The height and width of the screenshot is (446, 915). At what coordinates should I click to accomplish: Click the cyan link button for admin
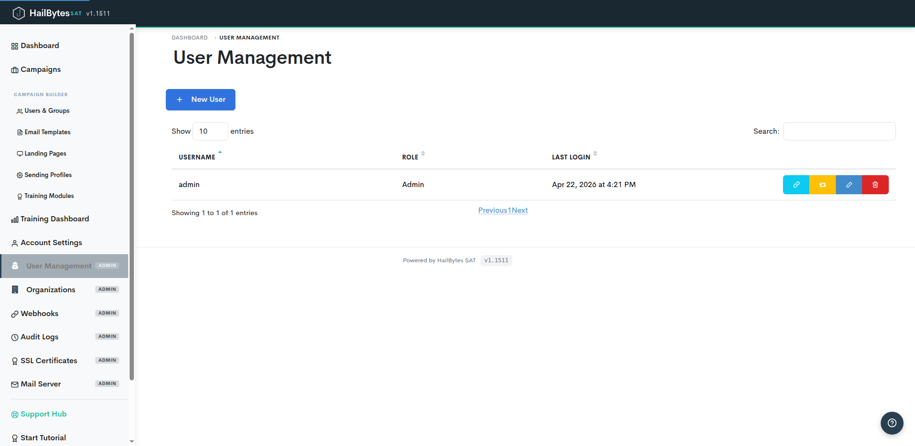pyautogui.click(x=796, y=185)
